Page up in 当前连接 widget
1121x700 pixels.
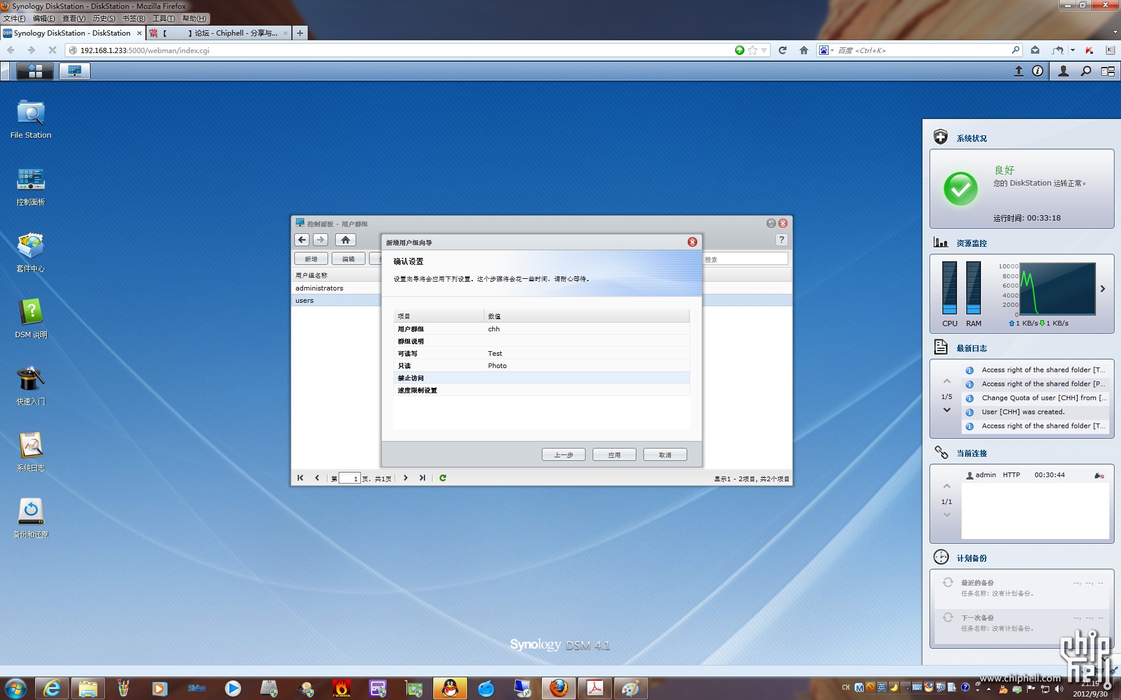click(946, 486)
